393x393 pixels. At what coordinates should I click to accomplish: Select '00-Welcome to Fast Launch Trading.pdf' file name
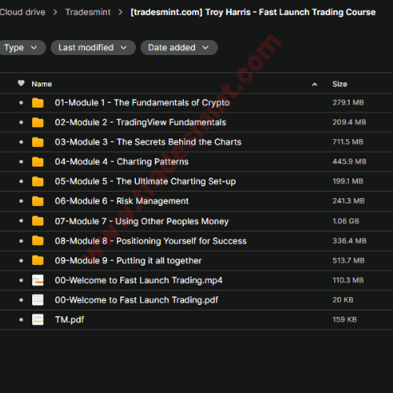[x=137, y=300]
